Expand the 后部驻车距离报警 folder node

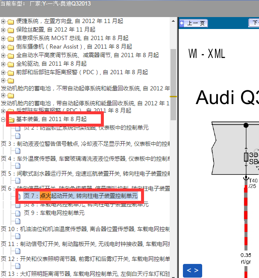point(3,111)
